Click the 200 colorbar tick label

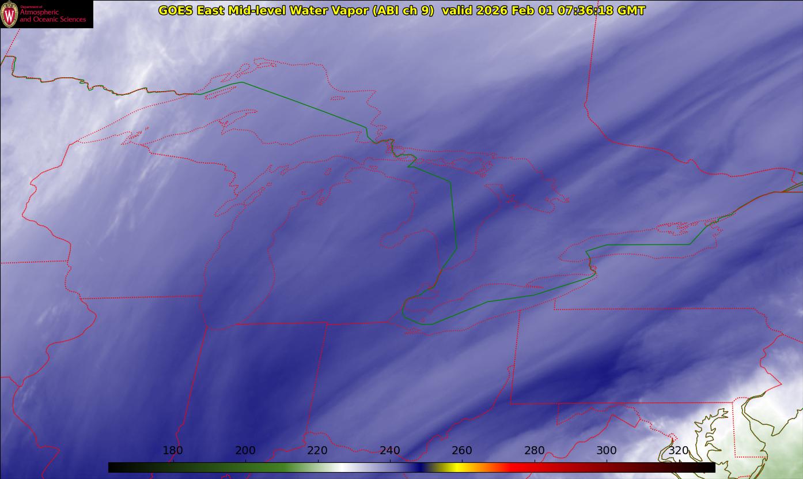[245, 450]
